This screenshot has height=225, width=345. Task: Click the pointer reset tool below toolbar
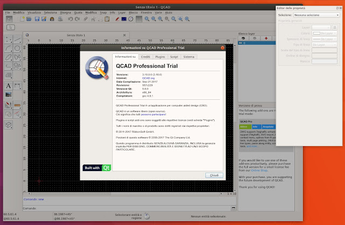point(11,28)
